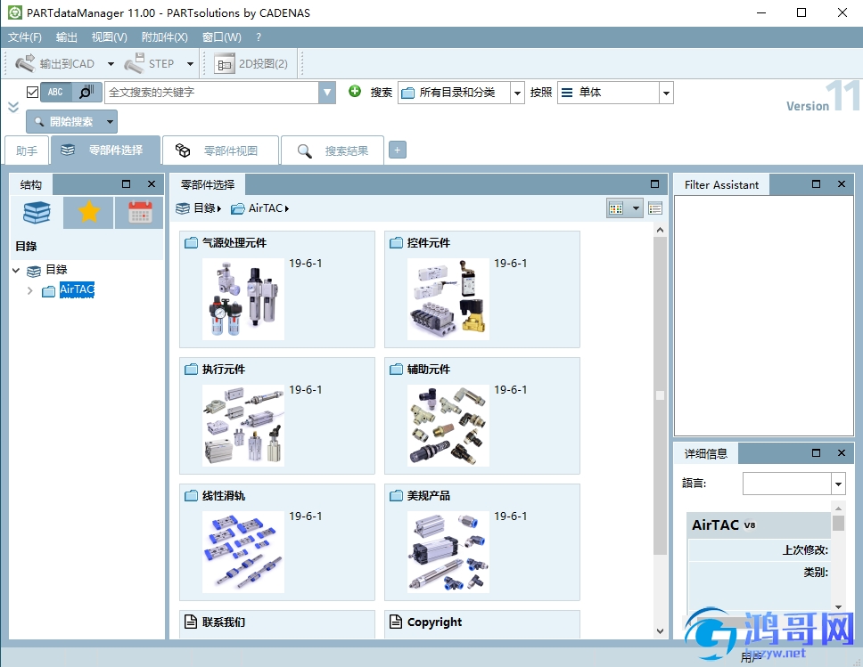Open the 联系我们 document item
Viewport: 863px width, 667px height.
click(277, 623)
